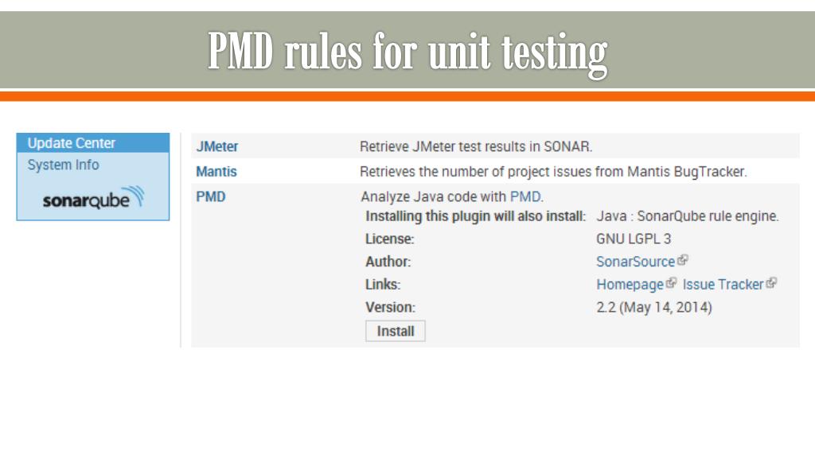Image resolution: width=815 pixels, height=458 pixels.
Task: Click the external link icon after Issue Tracker
Action: pos(771,282)
